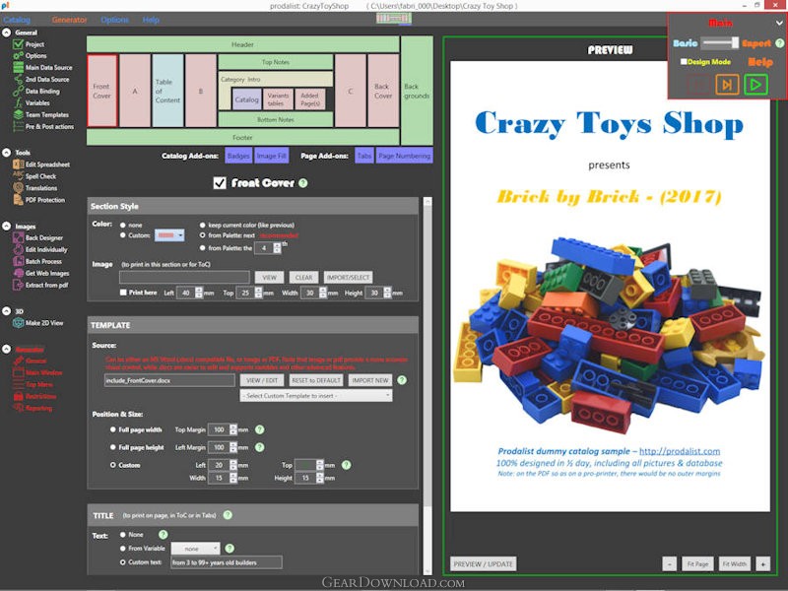
Task: Select From Variable radio option
Action: pyautogui.click(x=122, y=549)
